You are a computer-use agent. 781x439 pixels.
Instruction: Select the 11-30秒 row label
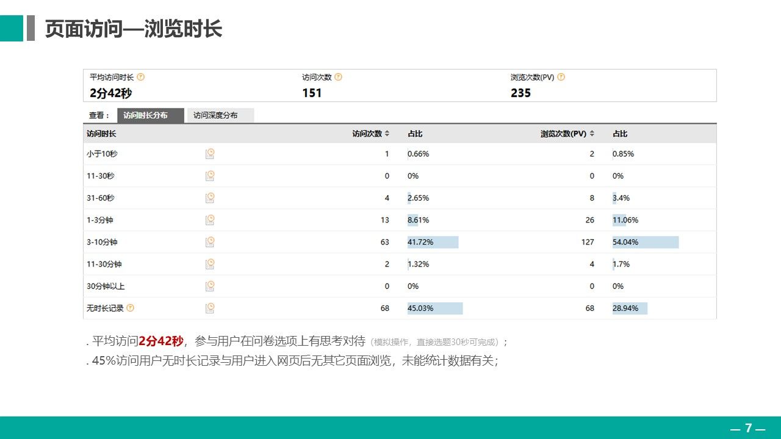[x=100, y=176]
